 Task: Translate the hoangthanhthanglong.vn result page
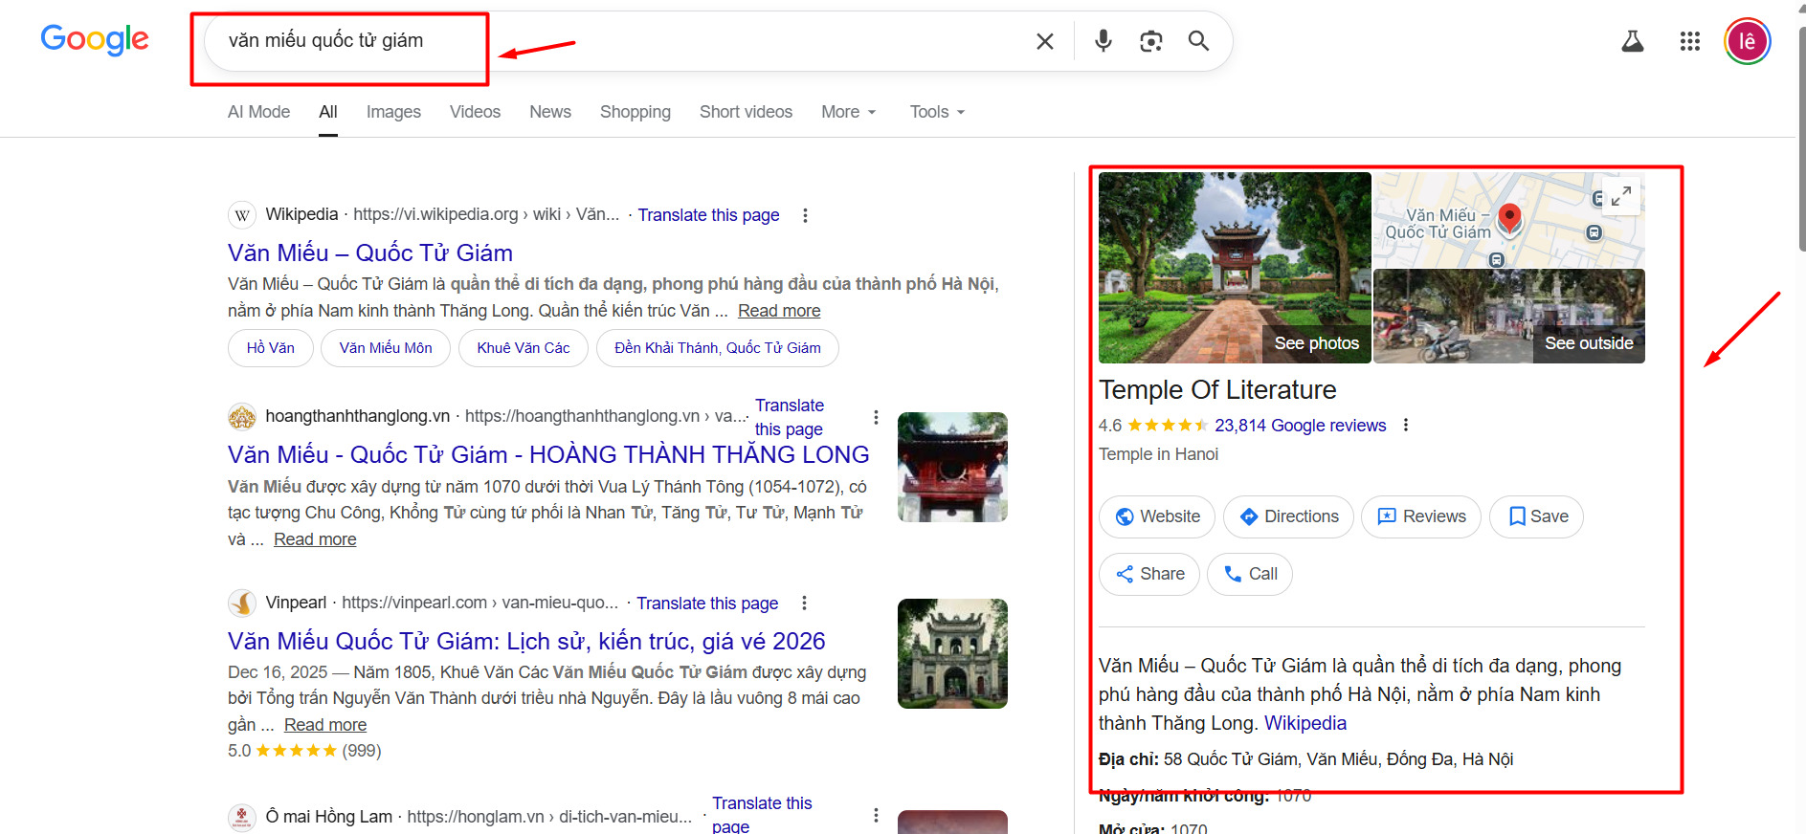[790, 417]
